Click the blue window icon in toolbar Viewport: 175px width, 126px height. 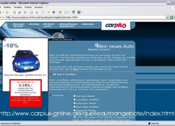point(73,12)
